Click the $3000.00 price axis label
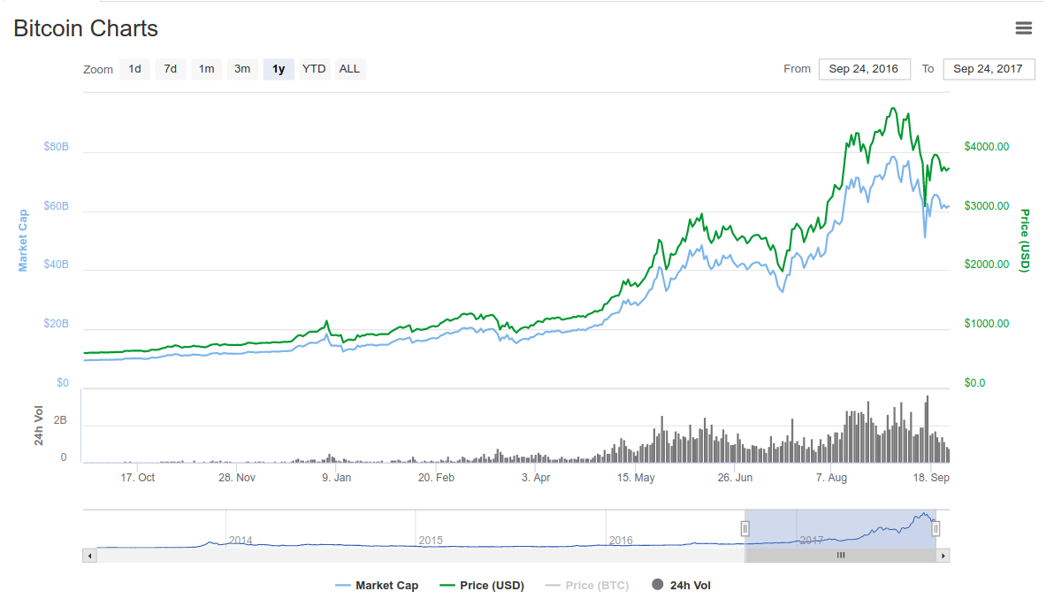The image size is (1054, 599). 987,206
